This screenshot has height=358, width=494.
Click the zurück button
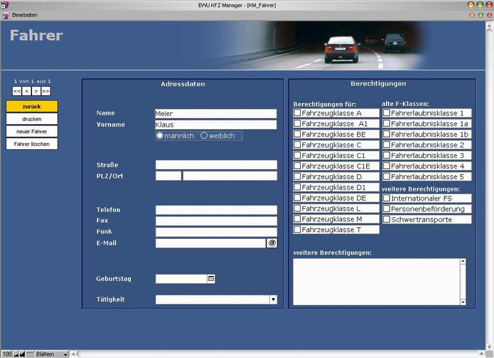[x=32, y=106]
